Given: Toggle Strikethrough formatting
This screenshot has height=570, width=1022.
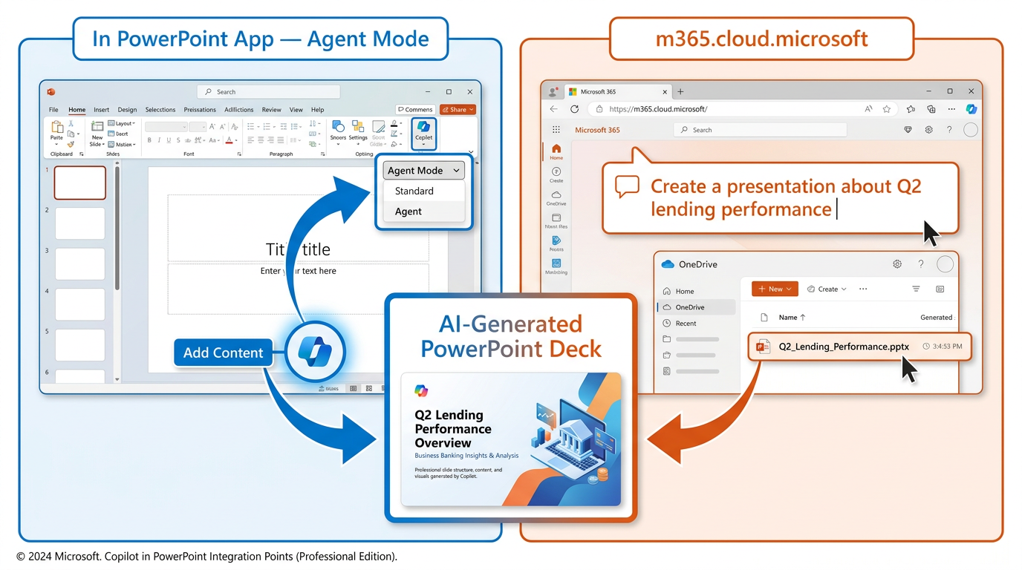Looking at the screenshot, I should (x=188, y=140).
